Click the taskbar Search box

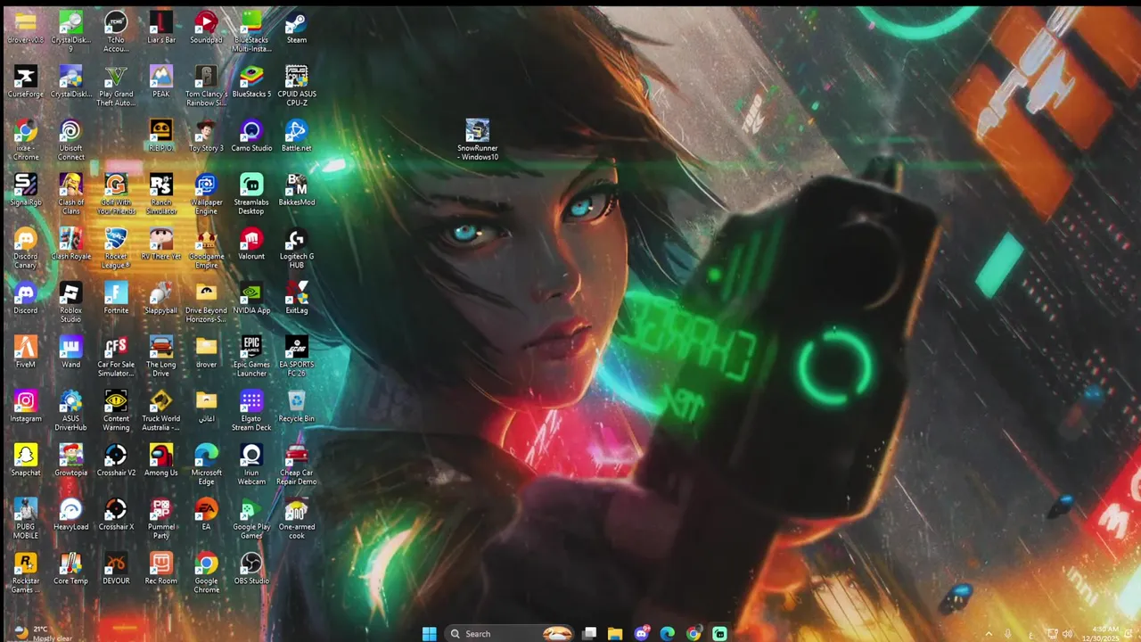[511, 633]
